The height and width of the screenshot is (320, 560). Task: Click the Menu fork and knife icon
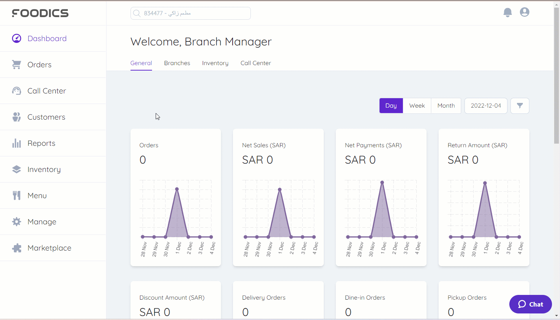coord(17,196)
